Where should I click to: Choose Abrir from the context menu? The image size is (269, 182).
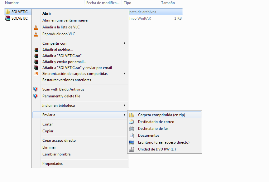[x=80, y=13]
